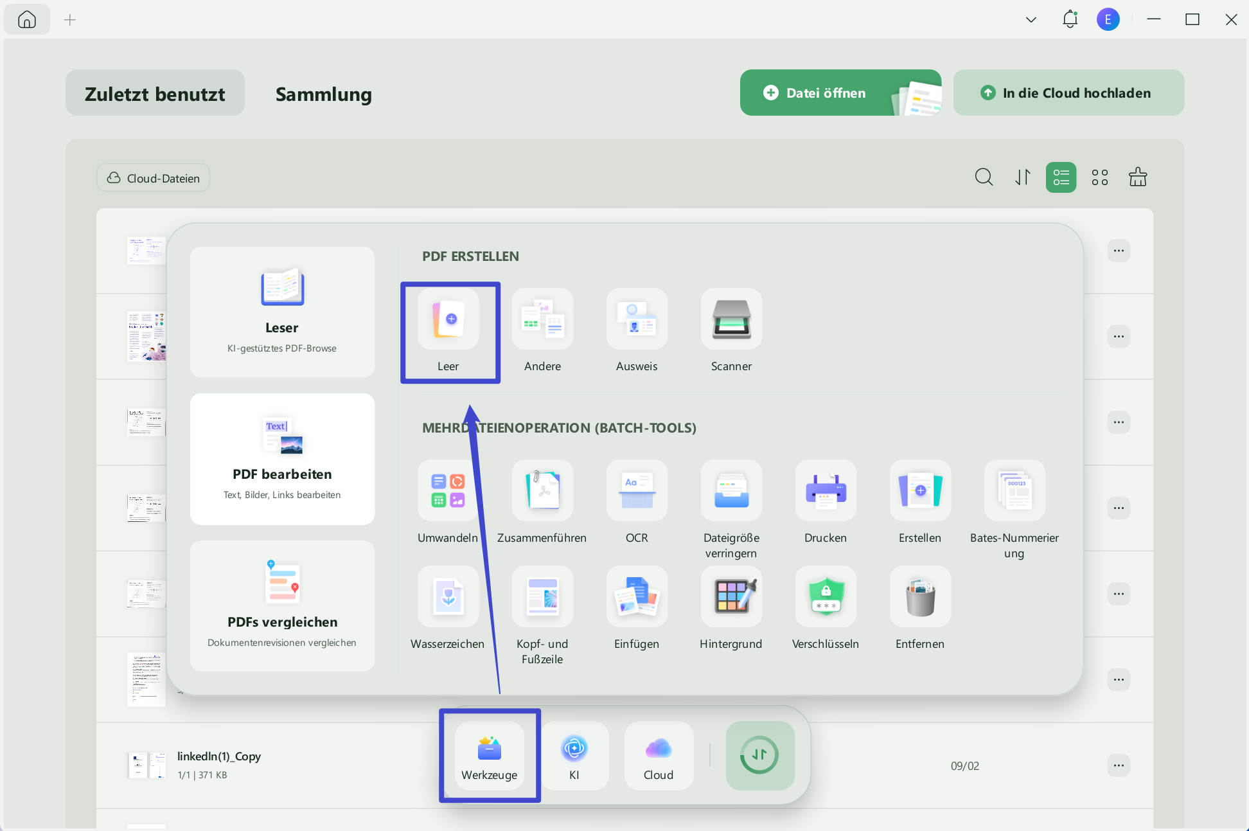
Task: Open Cloud from the bottom bar
Action: tap(659, 756)
